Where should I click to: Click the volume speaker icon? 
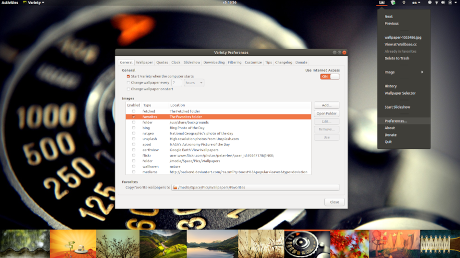tap(443, 2)
